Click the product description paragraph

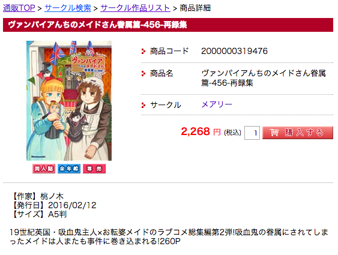[x=169, y=236]
